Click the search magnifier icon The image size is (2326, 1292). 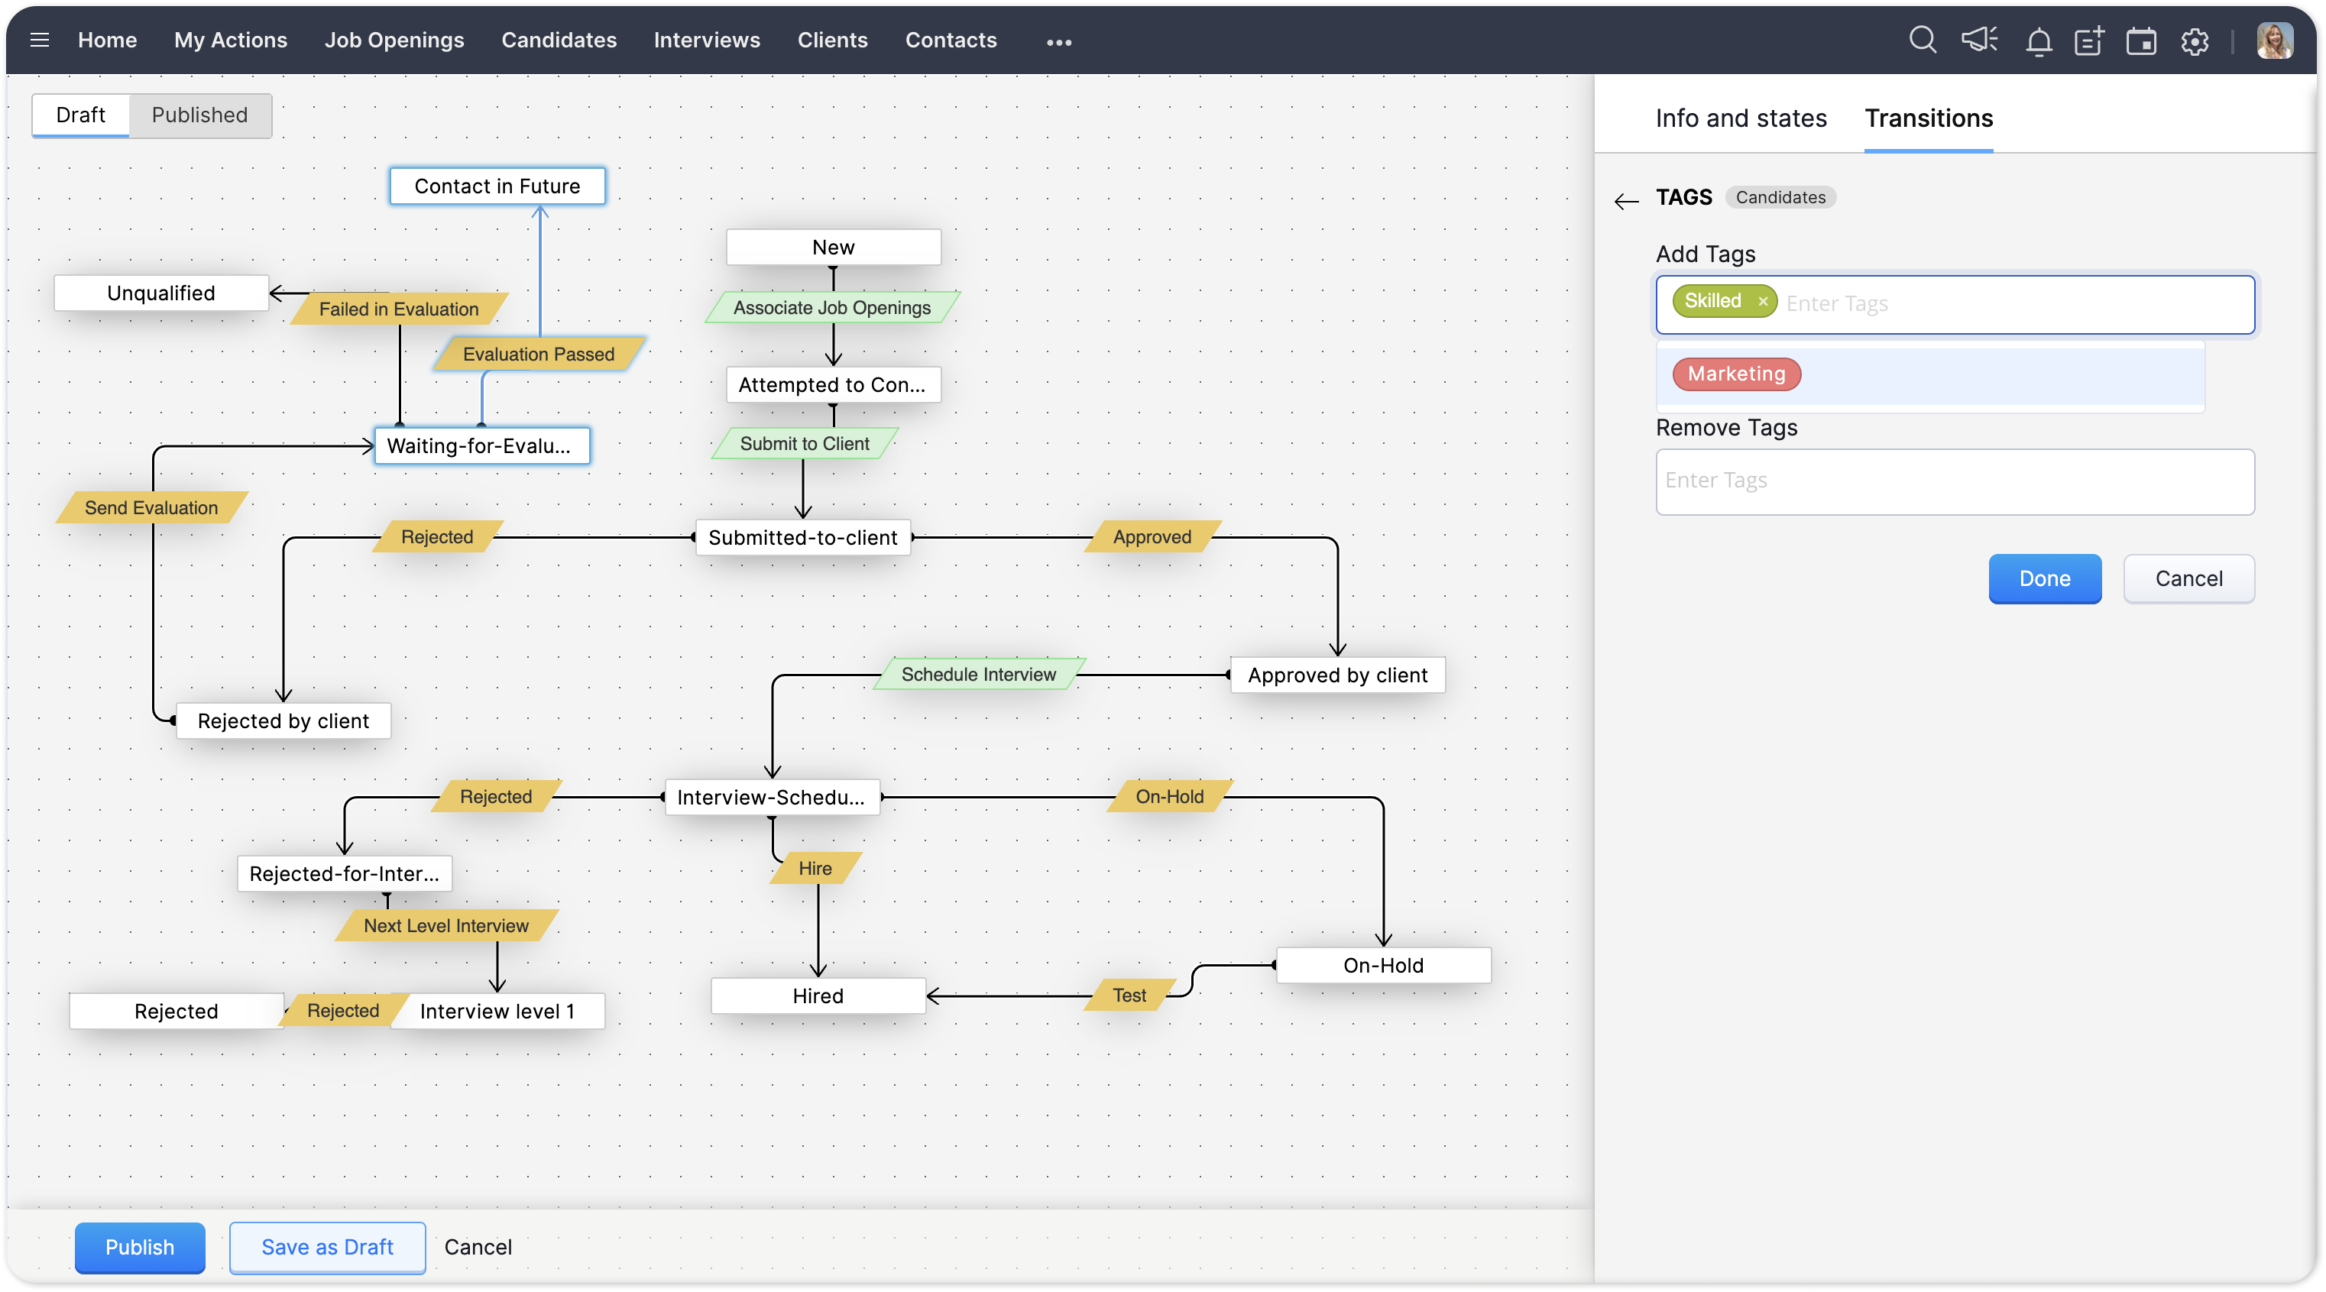coord(1923,40)
